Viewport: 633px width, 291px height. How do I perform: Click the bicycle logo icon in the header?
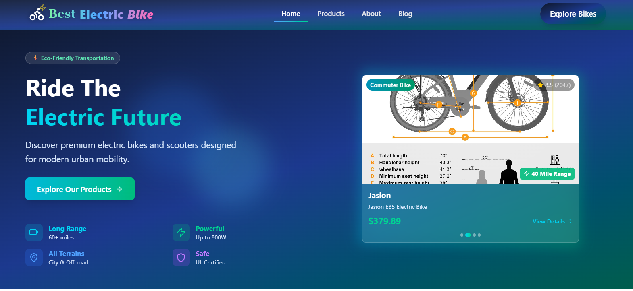point(37,13)
